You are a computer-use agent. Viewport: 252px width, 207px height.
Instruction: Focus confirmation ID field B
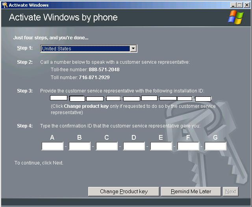pos(80,146)
